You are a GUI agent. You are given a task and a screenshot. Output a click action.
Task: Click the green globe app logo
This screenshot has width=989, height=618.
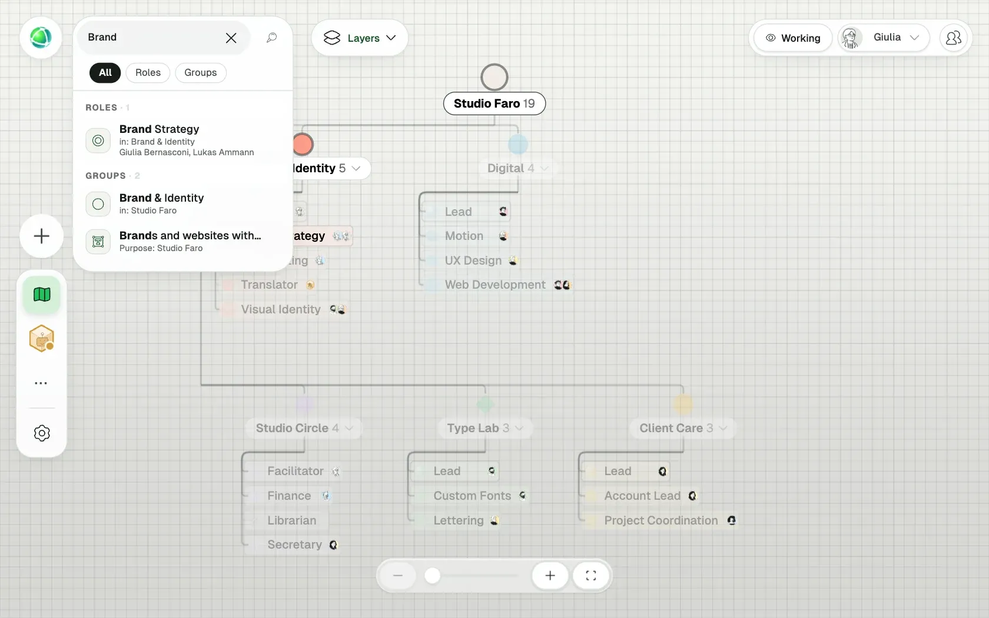41,38
